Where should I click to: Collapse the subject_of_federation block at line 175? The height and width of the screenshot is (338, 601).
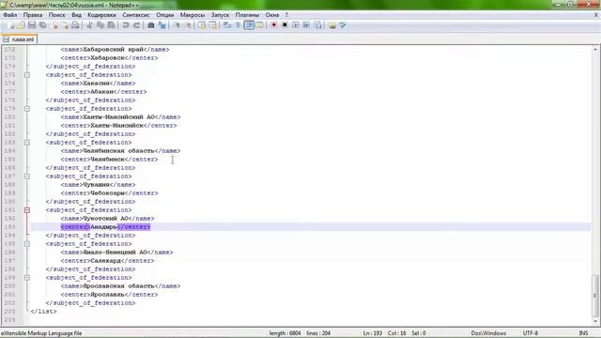[x=27, y=75]
